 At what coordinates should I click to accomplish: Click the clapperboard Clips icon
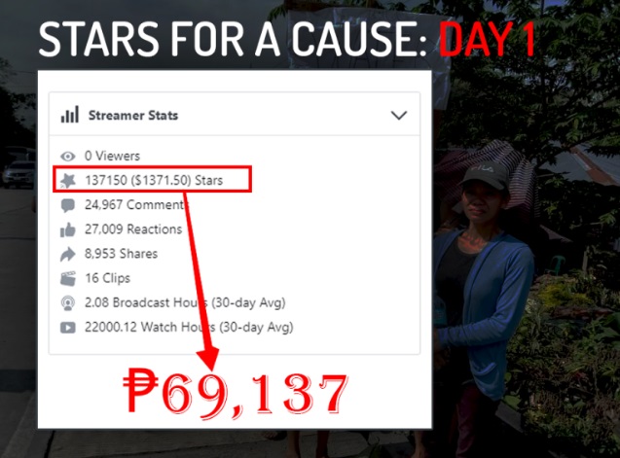click(x=67, y=279)
